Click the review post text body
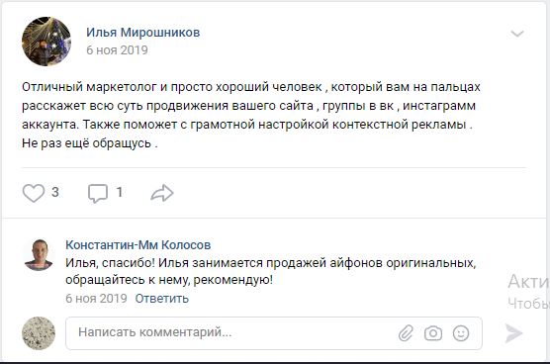550x364 pixels. click(x=251, y=115)
